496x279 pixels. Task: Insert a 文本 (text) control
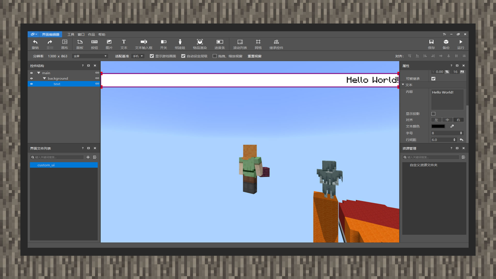pyautogui.click(x=124, y=44)
